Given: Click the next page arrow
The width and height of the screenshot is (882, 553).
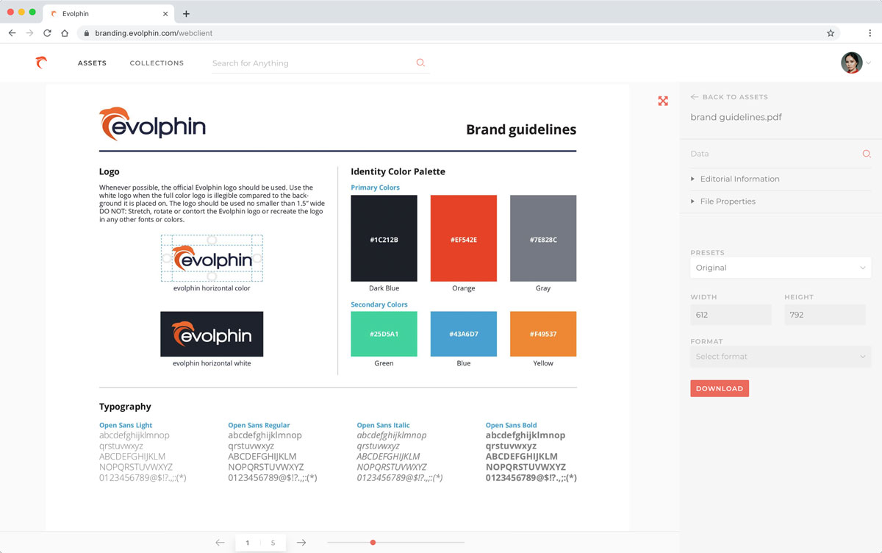Looking at the screenshot, I should pyautogui.click(x=301, y=543).
